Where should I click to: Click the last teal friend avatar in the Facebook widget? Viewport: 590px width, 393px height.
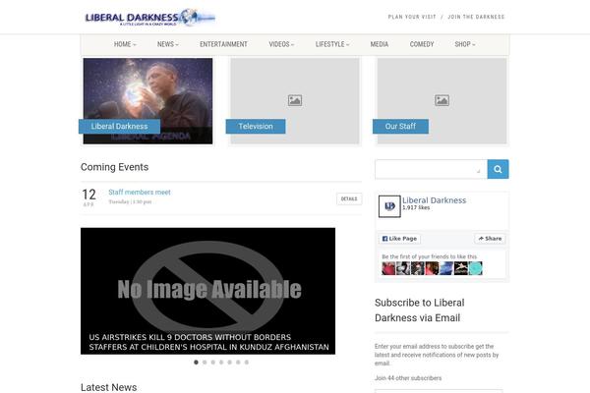tap(476, 268)
